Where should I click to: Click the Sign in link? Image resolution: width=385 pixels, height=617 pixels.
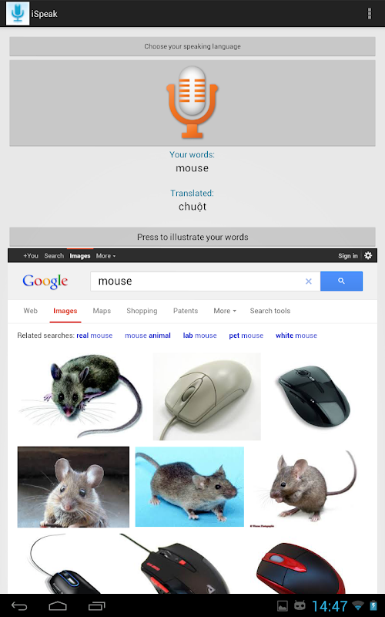(348, 256)
